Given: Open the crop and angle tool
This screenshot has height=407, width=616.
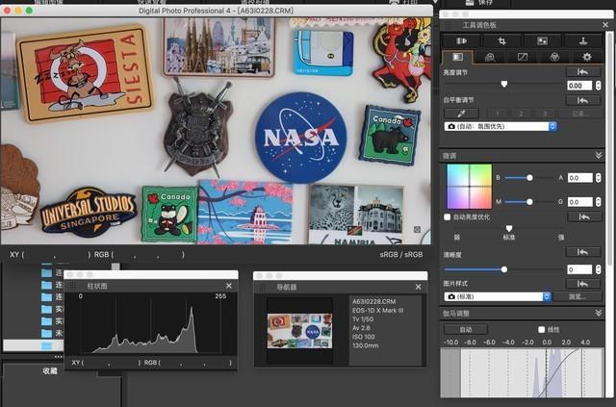Looking at the screenshot, I should (x=501, y=40).
